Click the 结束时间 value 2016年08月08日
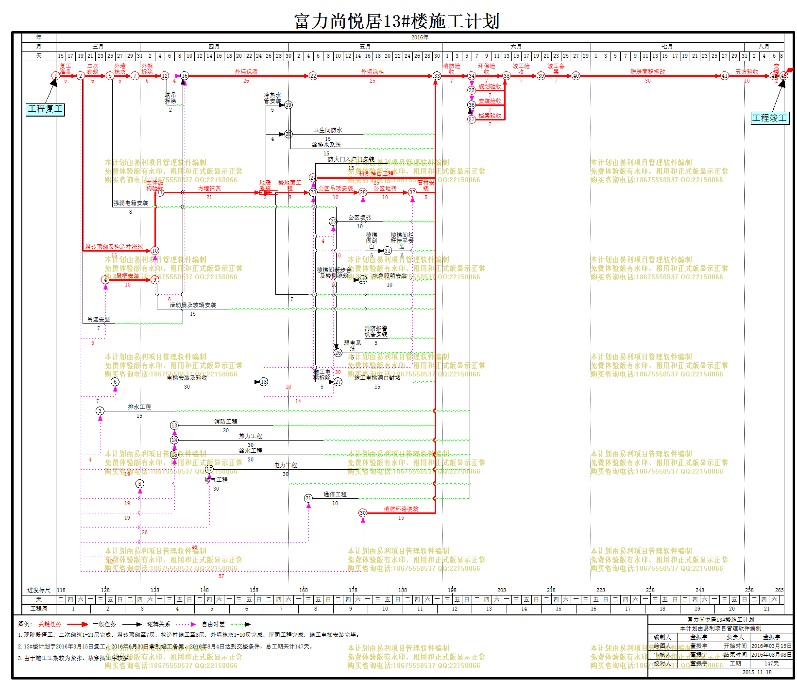The height and width of the screenshot is (680, 797). (x=772, y=655)
